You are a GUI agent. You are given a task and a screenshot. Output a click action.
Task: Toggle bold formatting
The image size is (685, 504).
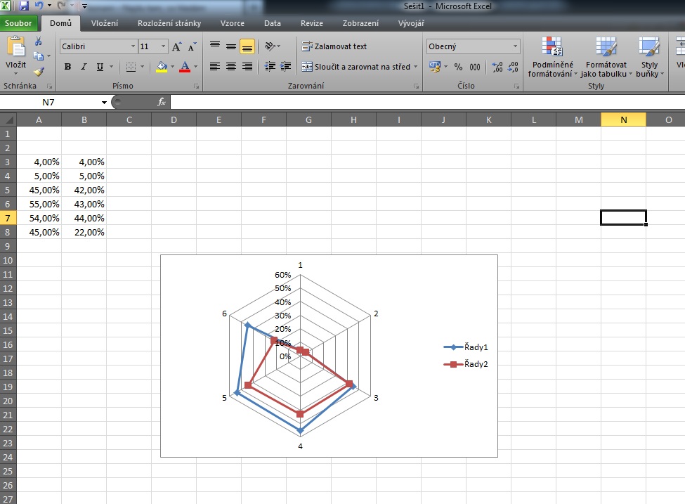click(67, 67)
